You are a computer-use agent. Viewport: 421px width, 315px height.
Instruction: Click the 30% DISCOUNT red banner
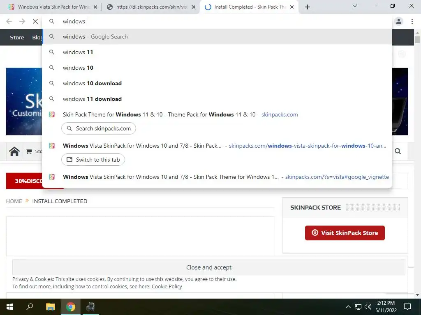click(24, 181)
